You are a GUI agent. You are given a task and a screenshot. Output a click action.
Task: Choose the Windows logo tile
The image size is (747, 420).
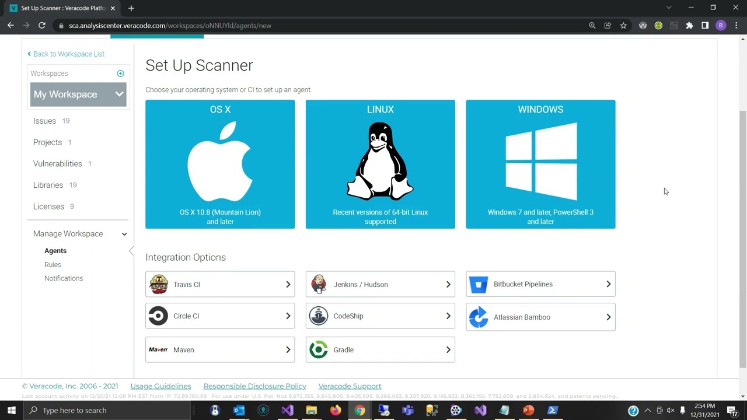540,164
